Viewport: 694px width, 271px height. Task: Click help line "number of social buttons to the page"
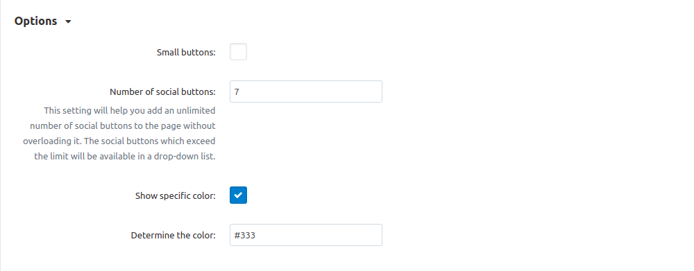(x=123, y=125)
